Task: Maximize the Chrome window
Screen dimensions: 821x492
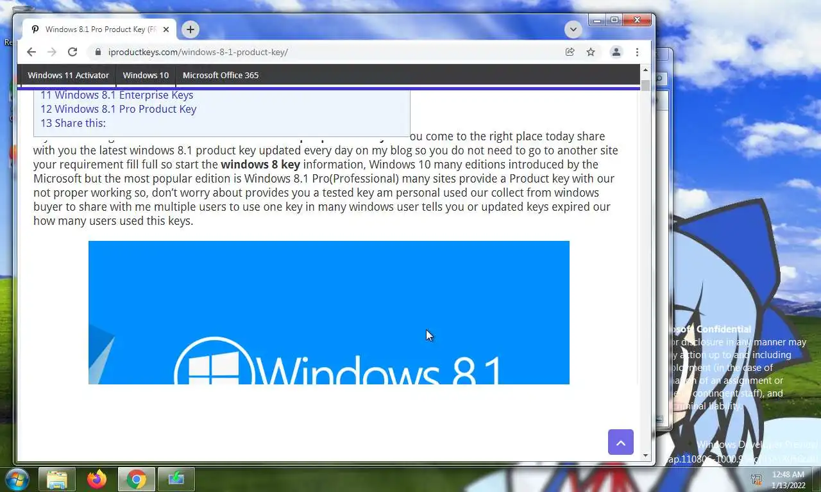Action: pyautogui.click(x=614, y=20)
